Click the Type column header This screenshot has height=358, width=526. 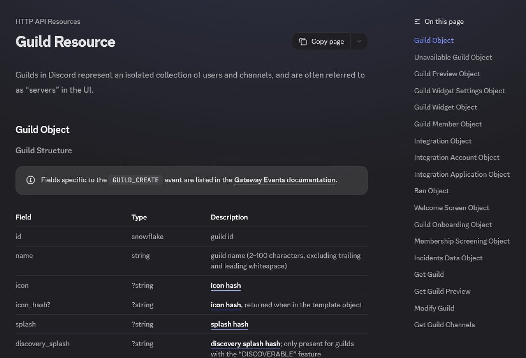[139, 217]
